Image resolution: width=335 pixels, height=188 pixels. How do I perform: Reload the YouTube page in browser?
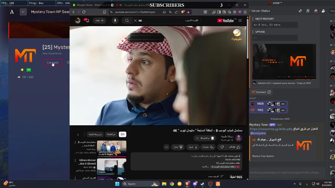pyautogui.click(x=84, y=12)
